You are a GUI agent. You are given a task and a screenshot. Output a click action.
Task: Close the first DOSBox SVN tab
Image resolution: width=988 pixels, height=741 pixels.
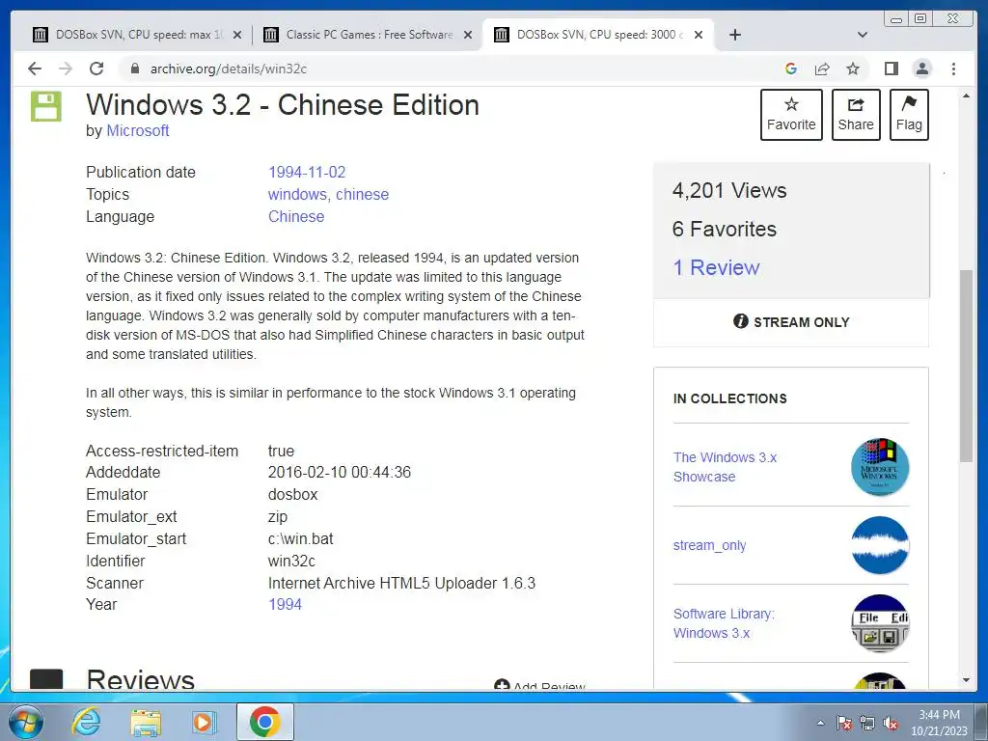click(237, 36)
